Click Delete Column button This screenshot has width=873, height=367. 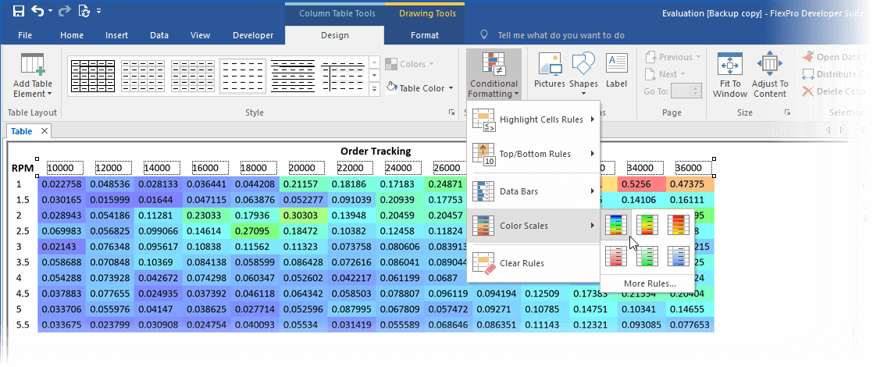point(836,92)
